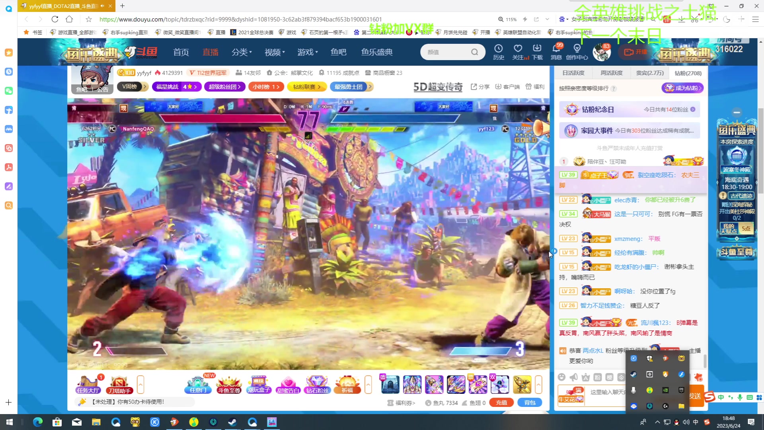Click the megaphone icon in chat toolbar

573,377
